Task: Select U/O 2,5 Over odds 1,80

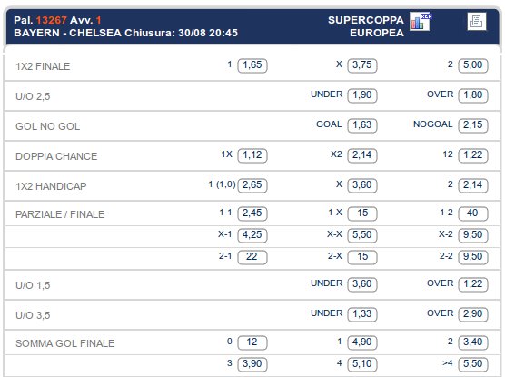Action: point(473,95)
